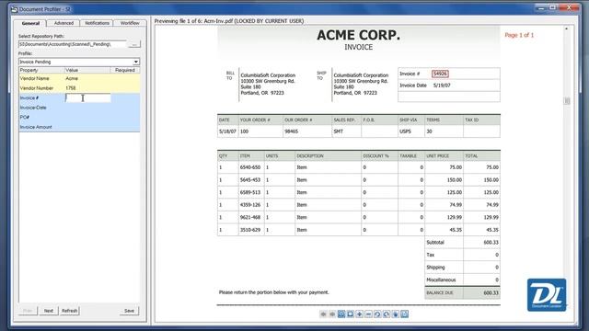Select the PO# property row
The width and height of the screenshot is (589, 331).
79,118
